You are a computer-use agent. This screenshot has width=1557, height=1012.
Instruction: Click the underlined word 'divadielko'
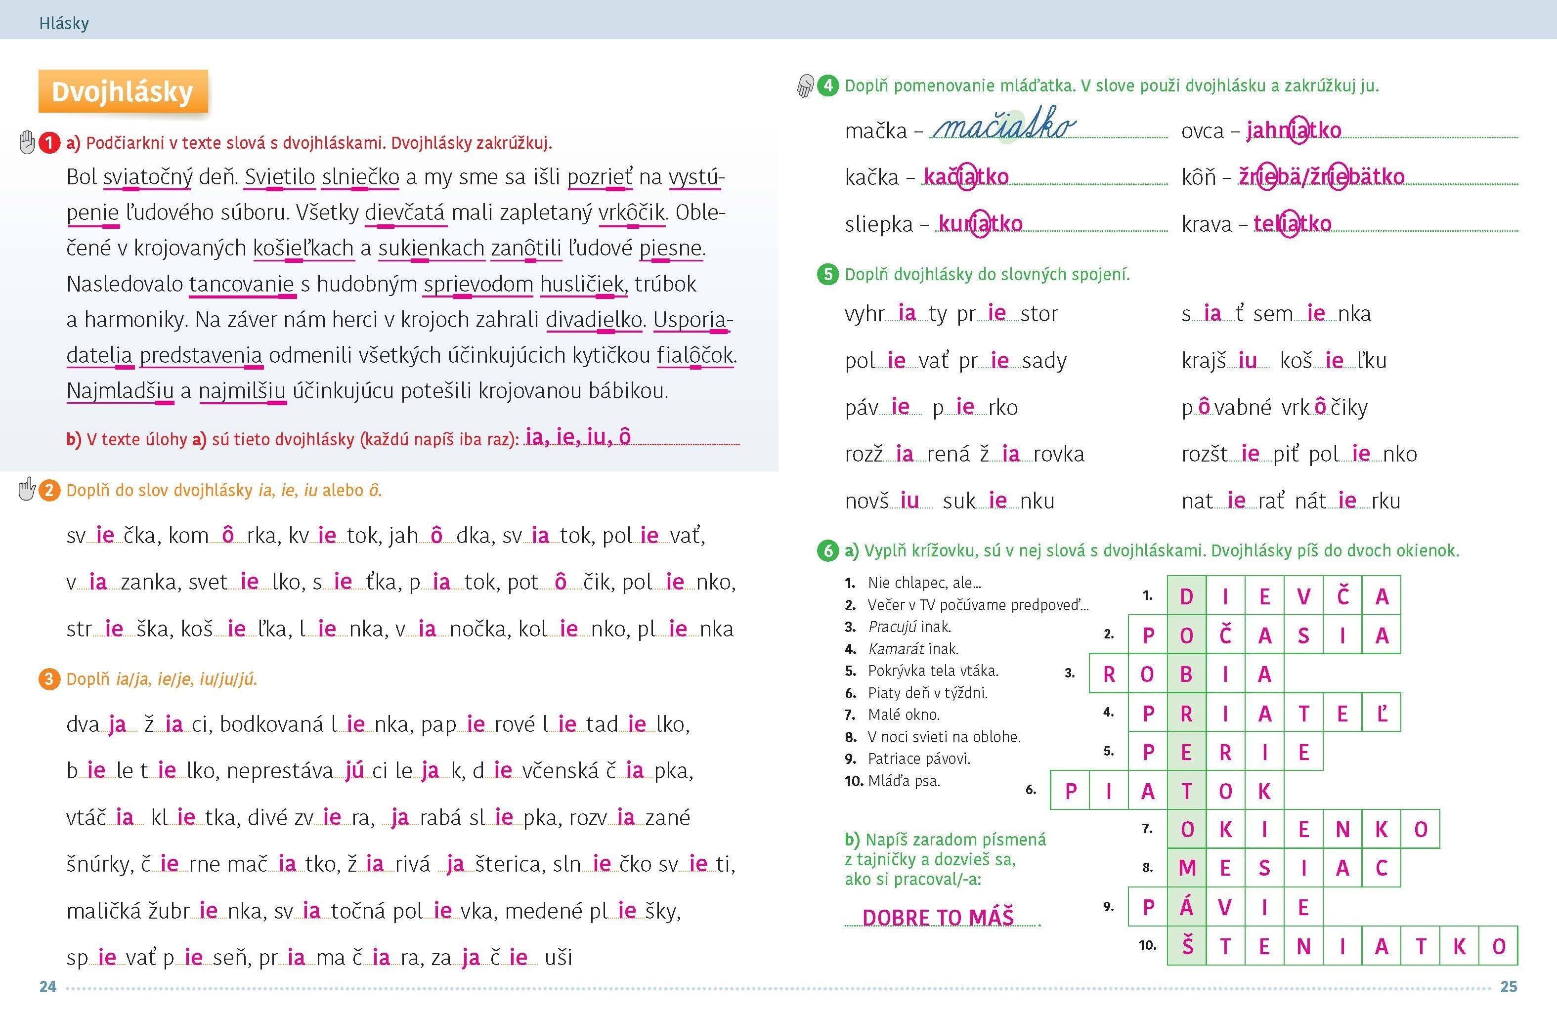594,320
